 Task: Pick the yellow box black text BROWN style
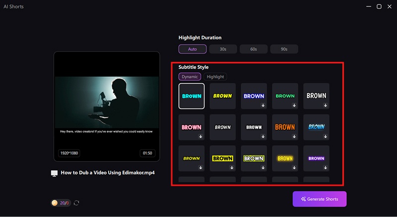223,159
